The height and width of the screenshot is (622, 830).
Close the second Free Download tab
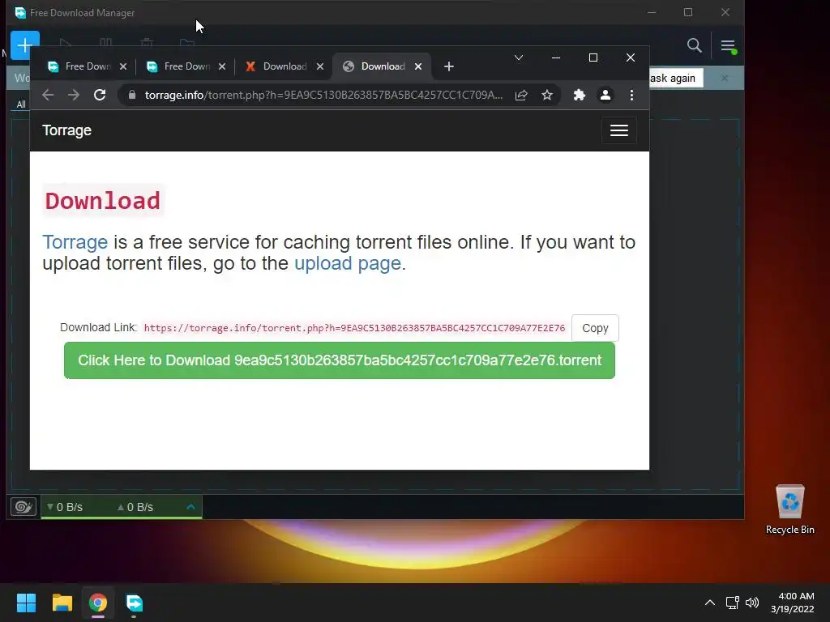(x=222, y=66)
